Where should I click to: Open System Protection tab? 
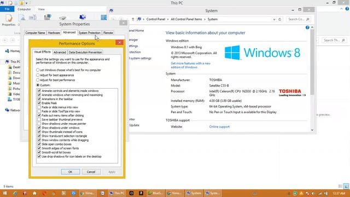90,33
